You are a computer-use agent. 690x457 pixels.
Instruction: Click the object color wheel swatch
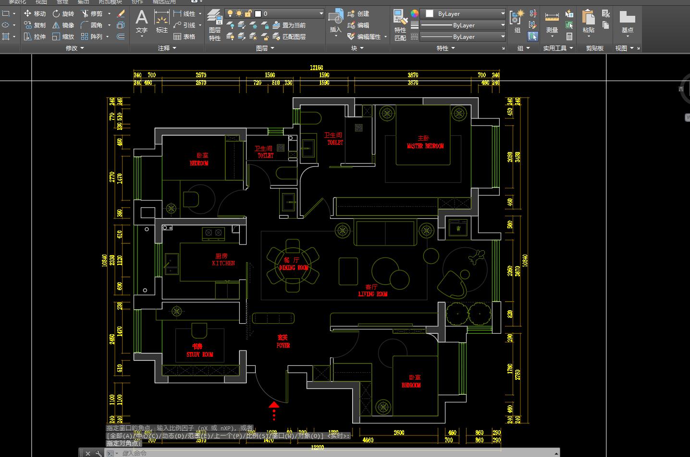point(414,13)
